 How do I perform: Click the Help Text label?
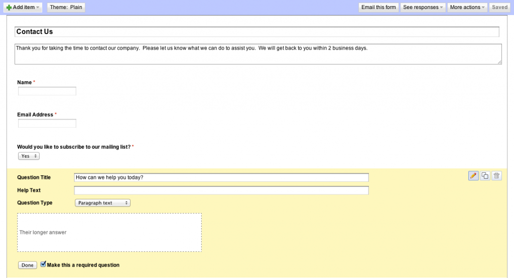pos(29,190)
